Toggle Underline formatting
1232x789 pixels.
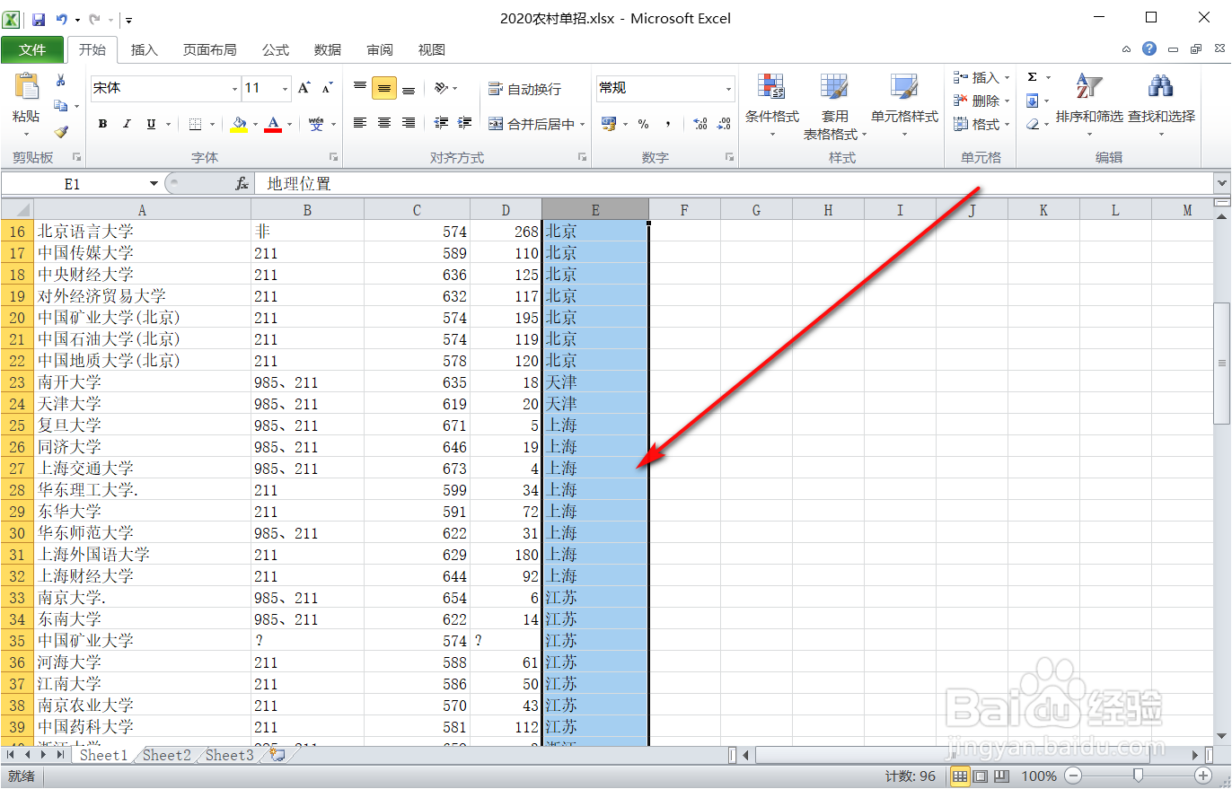coord(151,124)
